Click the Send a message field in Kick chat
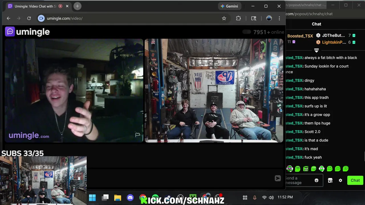The image size is (365, 205). coord(304,180)
